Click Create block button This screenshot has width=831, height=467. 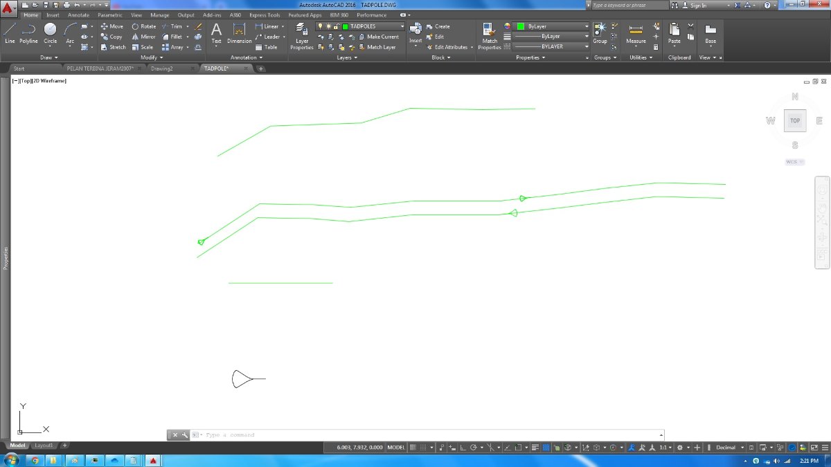point(438,26)
